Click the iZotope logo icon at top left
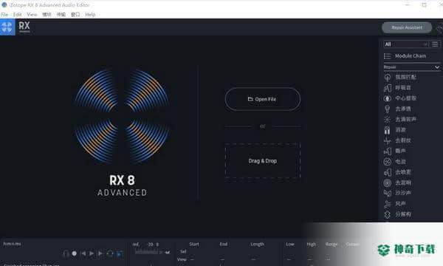 (x=7, y=27)
